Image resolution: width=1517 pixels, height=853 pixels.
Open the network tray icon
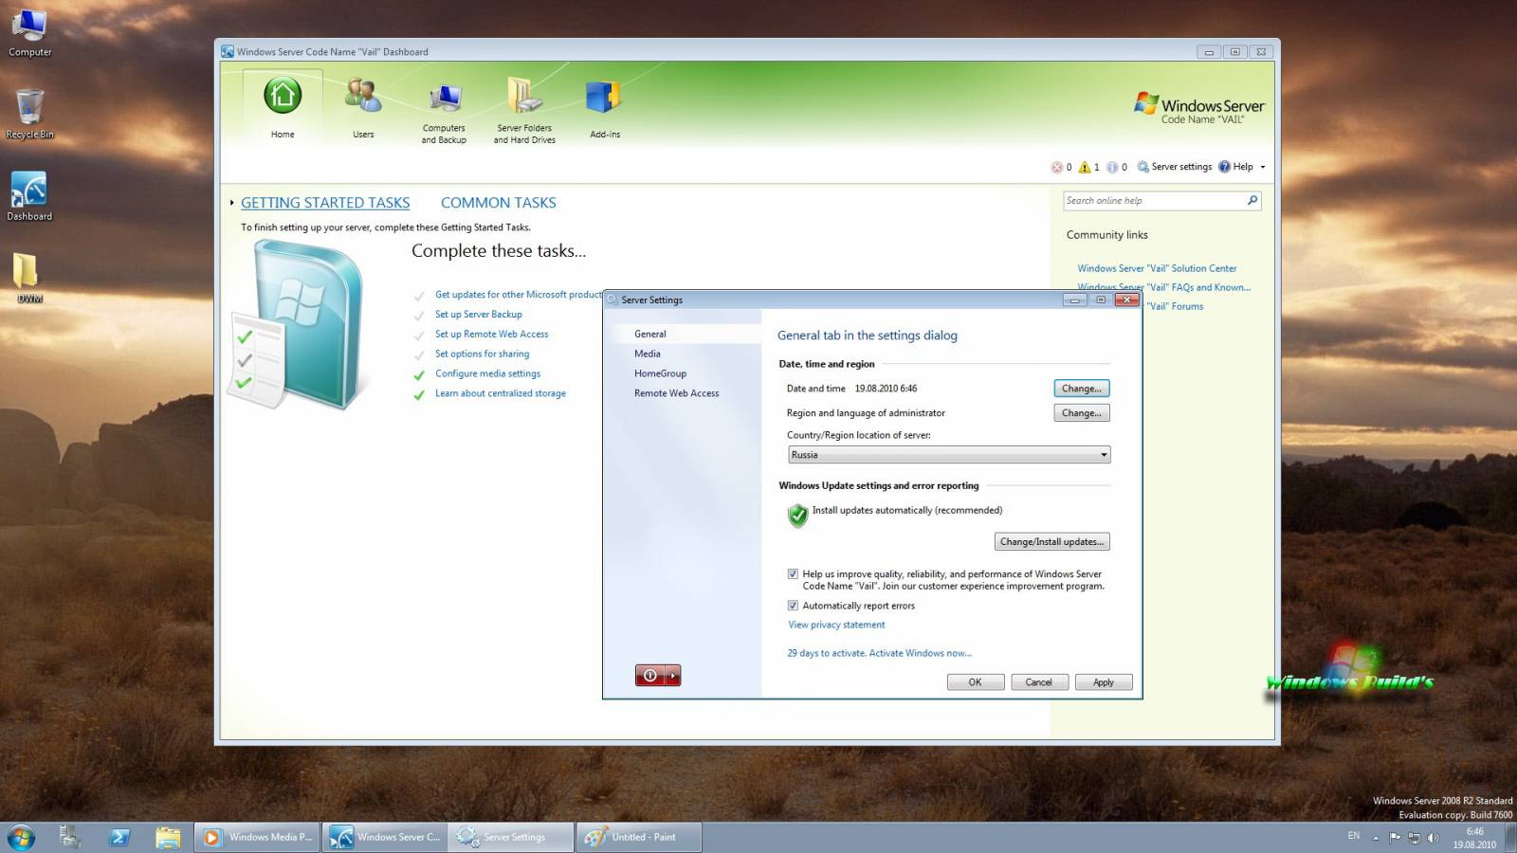point(1414,838)
